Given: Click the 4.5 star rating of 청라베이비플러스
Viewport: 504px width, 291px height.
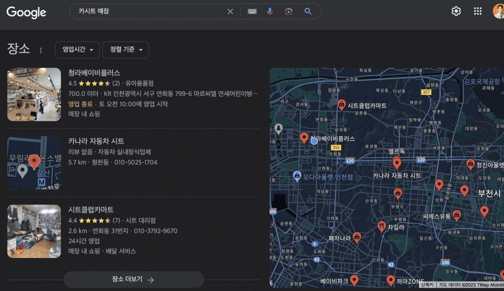Looking at the screenshot, I should 94,83.
